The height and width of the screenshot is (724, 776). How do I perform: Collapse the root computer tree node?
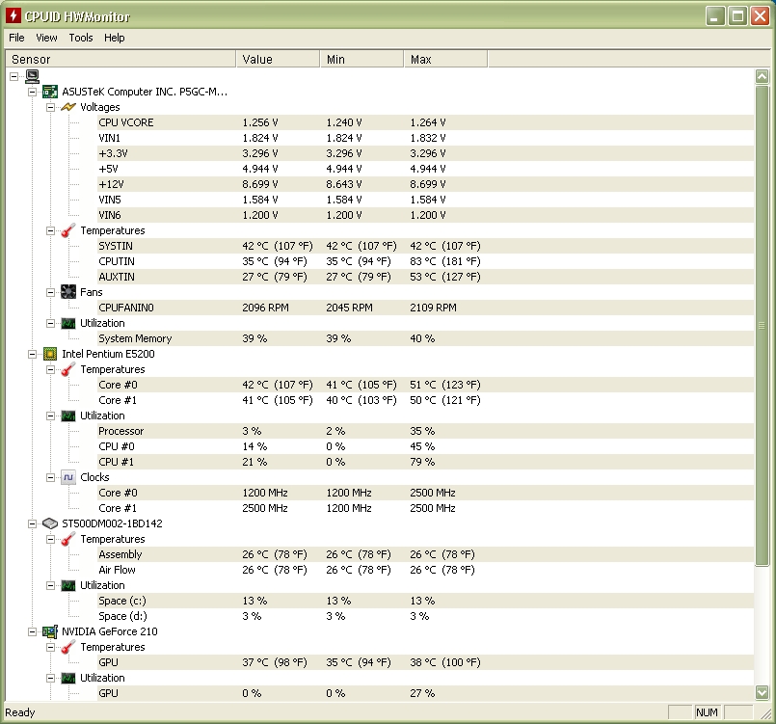pos(13,76)
